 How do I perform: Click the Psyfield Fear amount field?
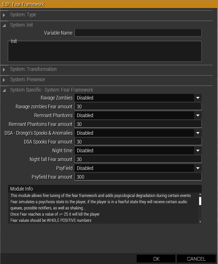pos(138,177)
